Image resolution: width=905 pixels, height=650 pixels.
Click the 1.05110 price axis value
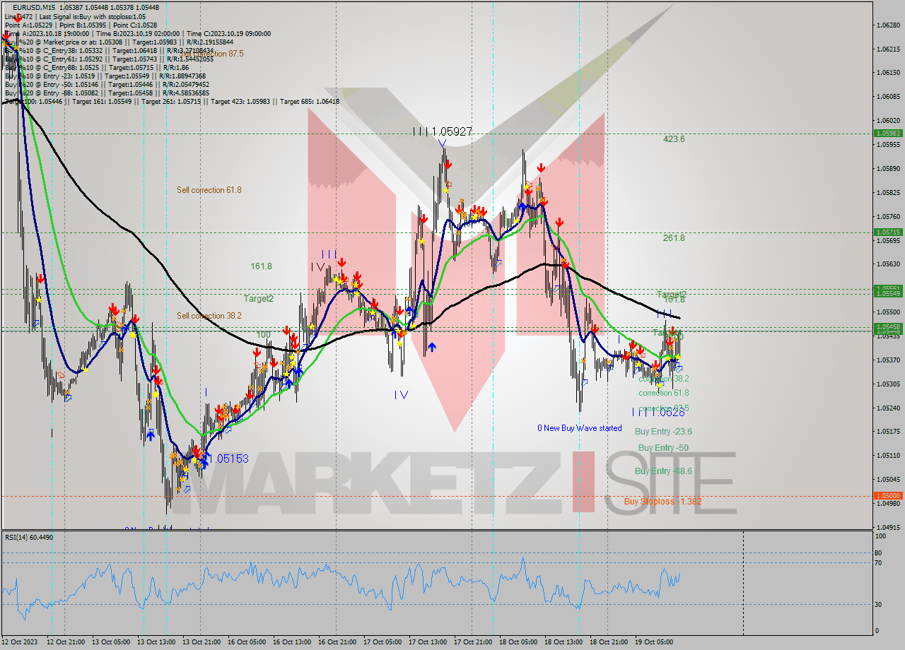pyautogui.click(x=888, y=456)
